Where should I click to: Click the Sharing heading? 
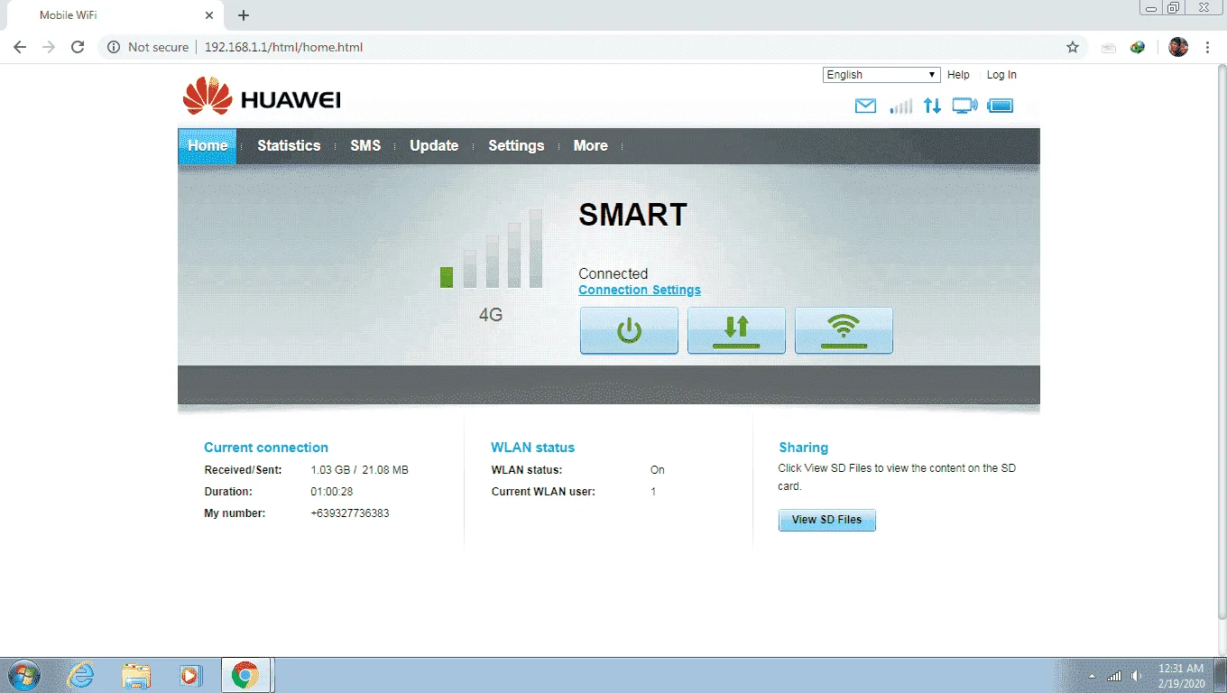click(803, 448)
